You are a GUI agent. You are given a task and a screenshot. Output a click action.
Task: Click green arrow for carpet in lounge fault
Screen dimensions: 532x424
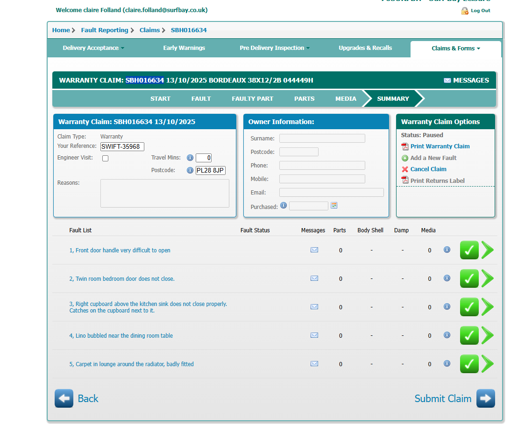pos(487,364)
